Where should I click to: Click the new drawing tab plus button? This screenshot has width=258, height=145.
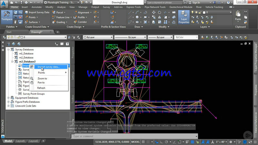pos(57,32)
